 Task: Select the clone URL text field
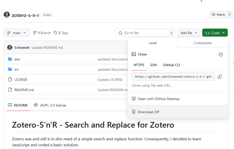coord(173,77)
